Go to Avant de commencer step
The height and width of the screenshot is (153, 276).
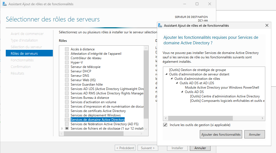point(27,34)
